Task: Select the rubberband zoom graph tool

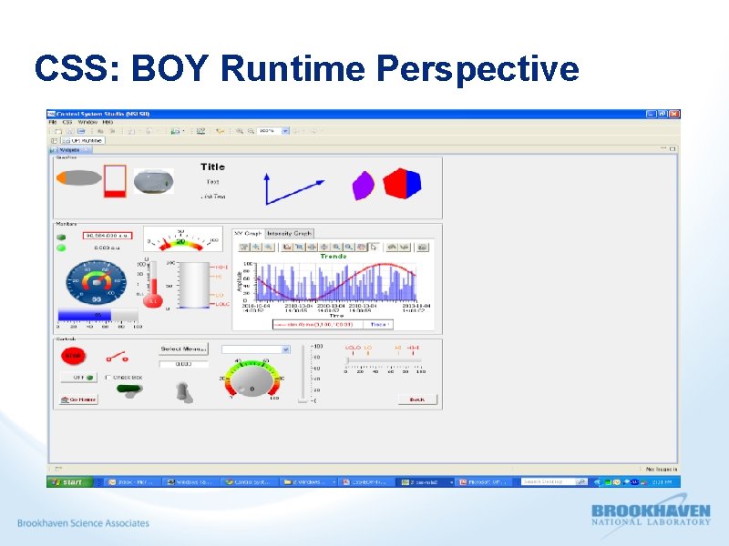Action: pos(300,247)
